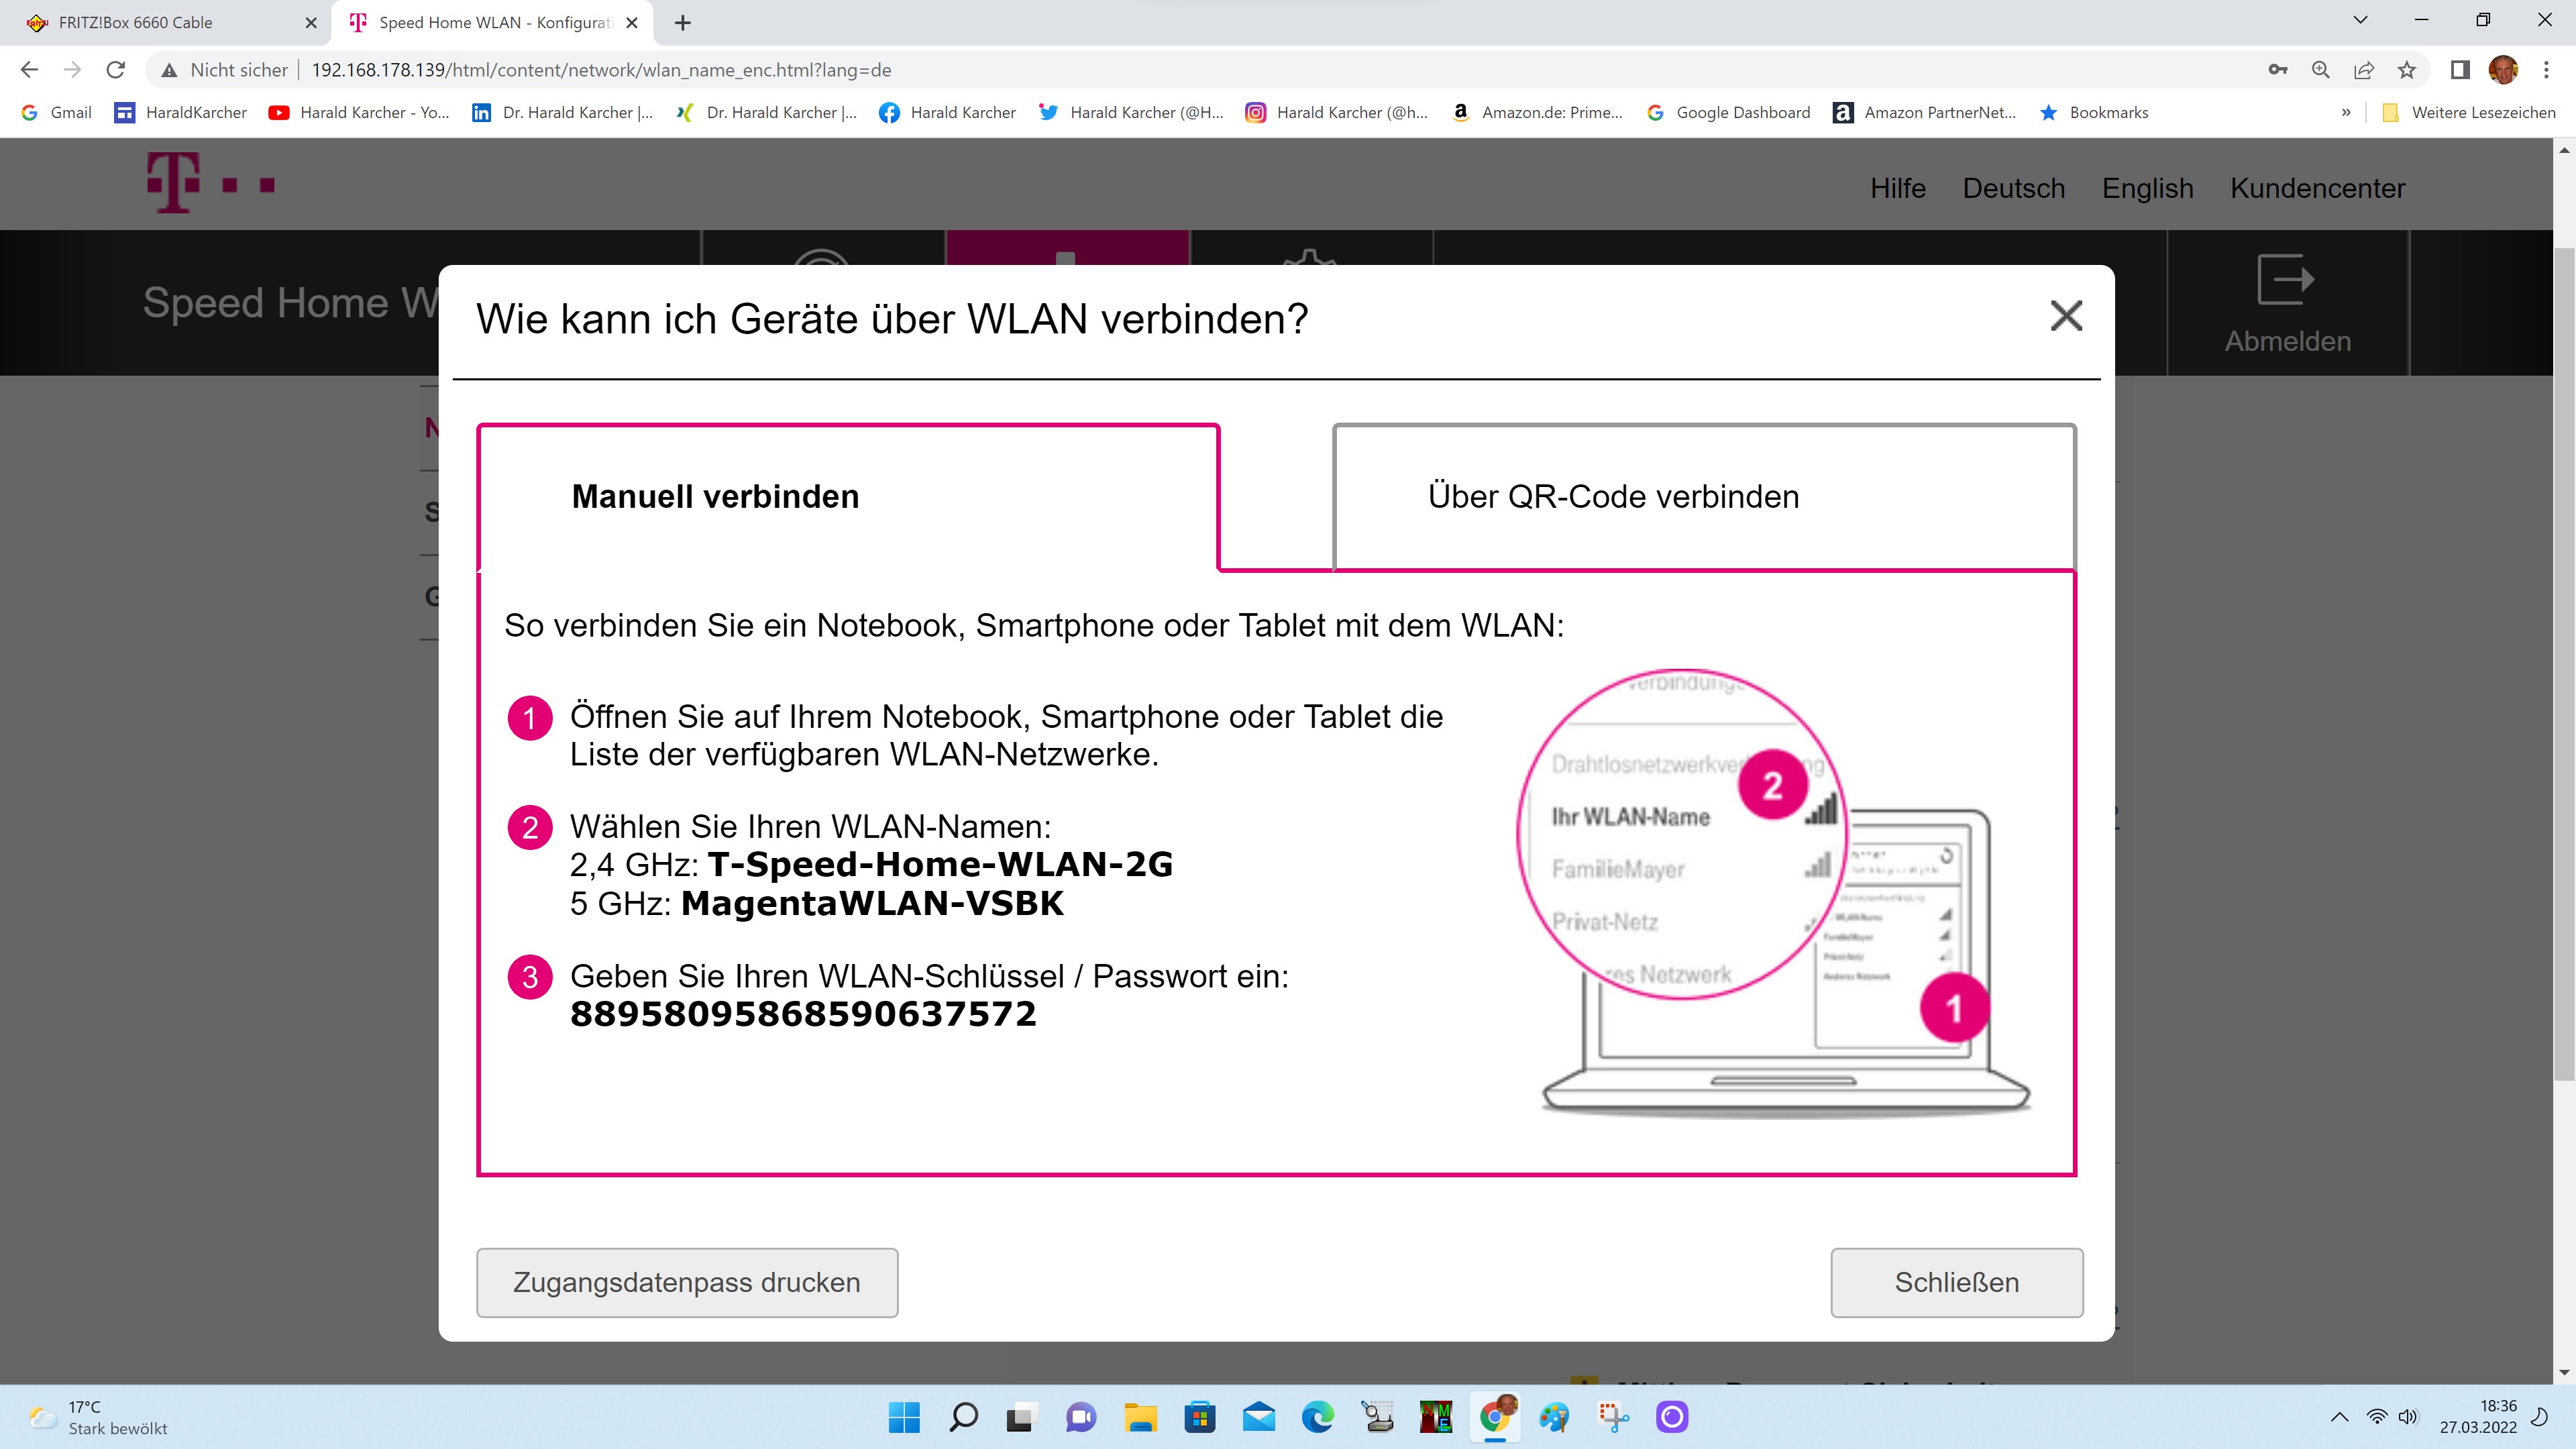
Task: Open the saved passwords key icon
Action: point(2278,70)
